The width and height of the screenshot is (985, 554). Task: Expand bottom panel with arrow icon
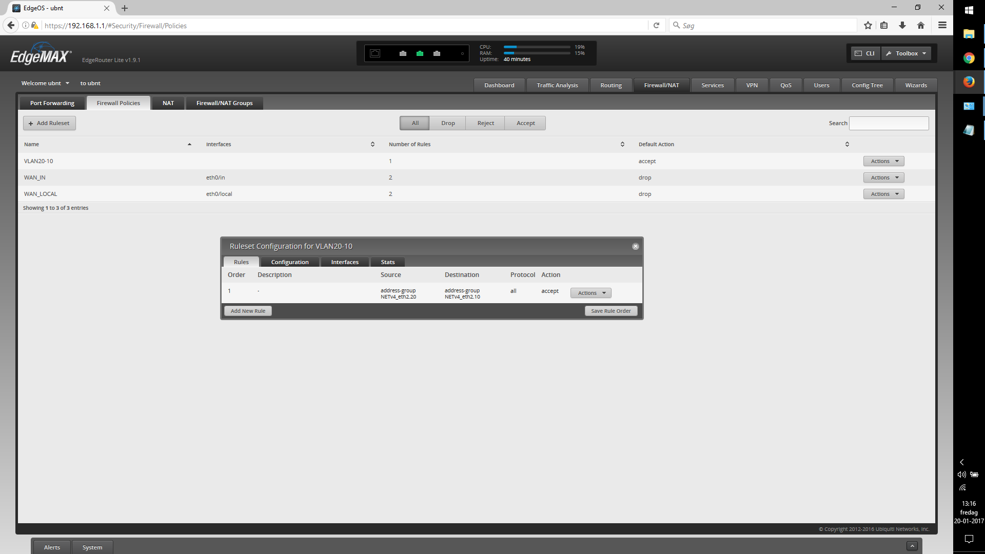point(912,546)
